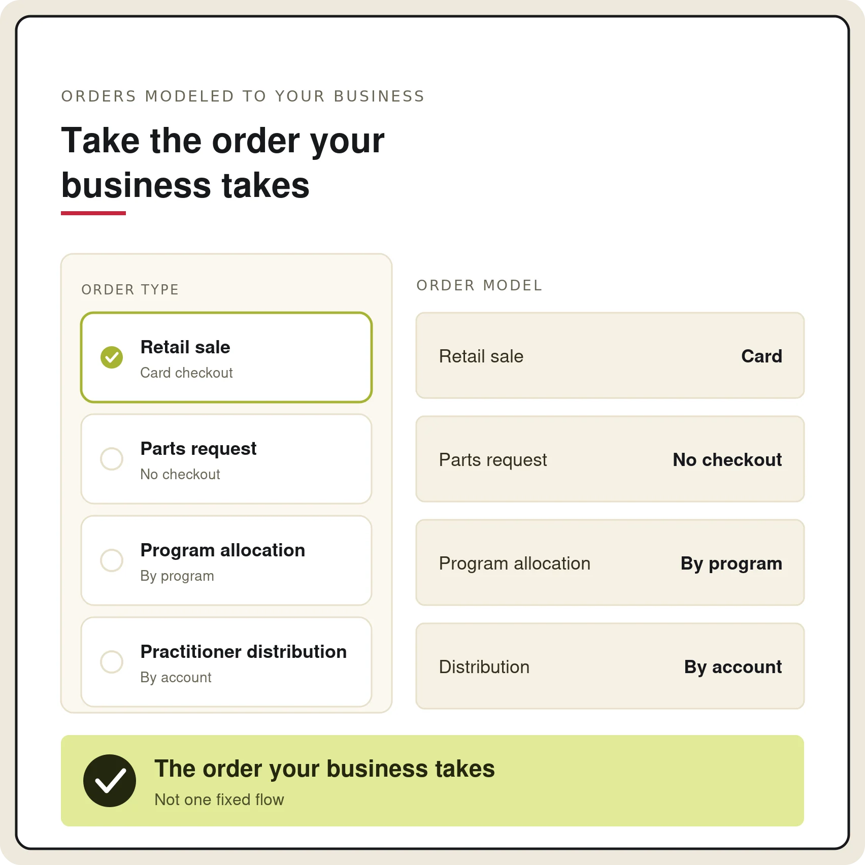Click the green checkmark on Retail sale
The height and width of the screenshot is (865, 865).
[112, 357]
